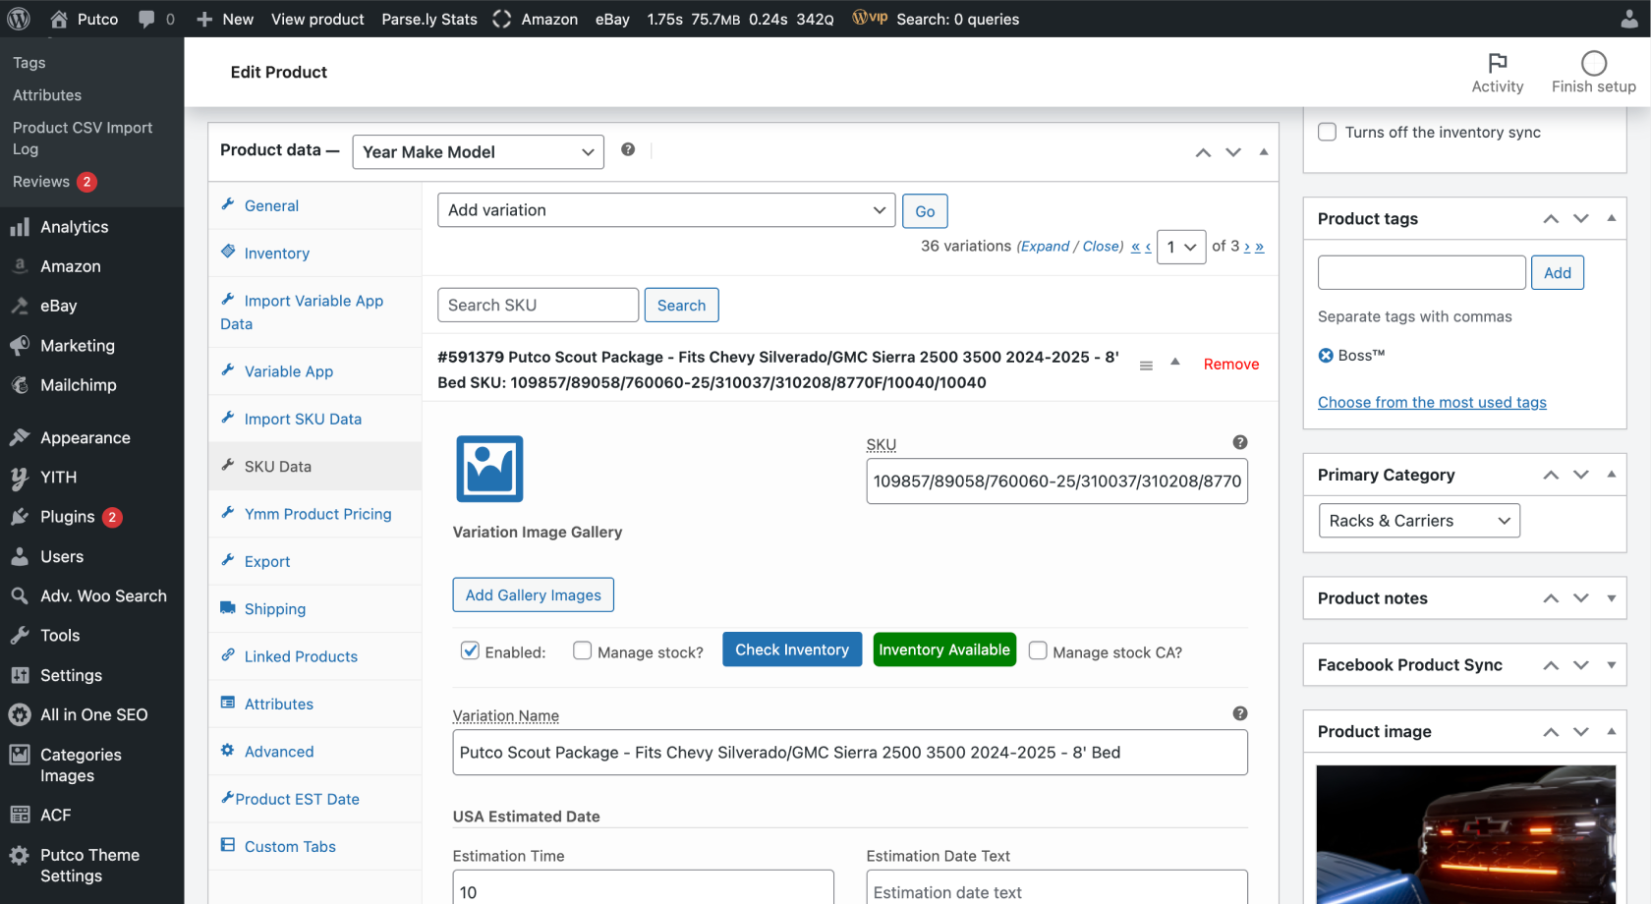Open Racks & Carriers primary category dropdown
This screenshot has height=904, width=1651.
tap(1418, 521)
